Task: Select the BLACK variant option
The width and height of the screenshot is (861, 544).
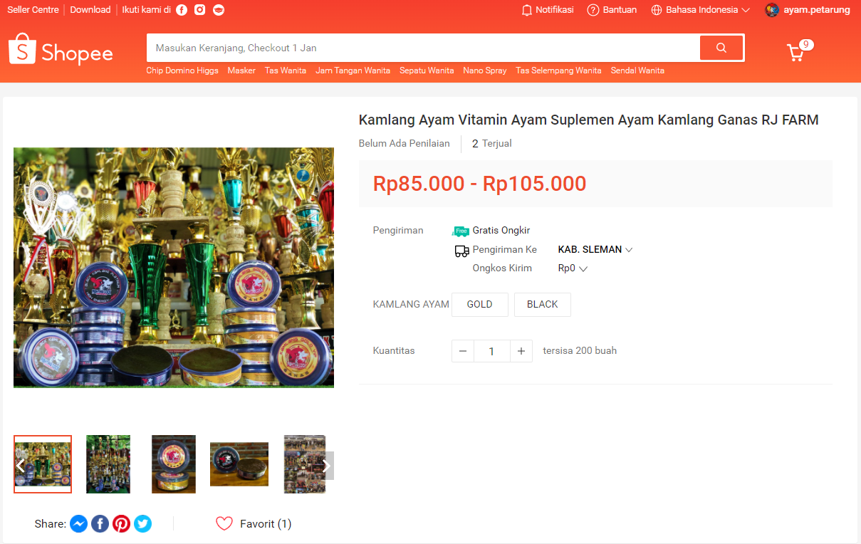Action: tap(543, 304)
